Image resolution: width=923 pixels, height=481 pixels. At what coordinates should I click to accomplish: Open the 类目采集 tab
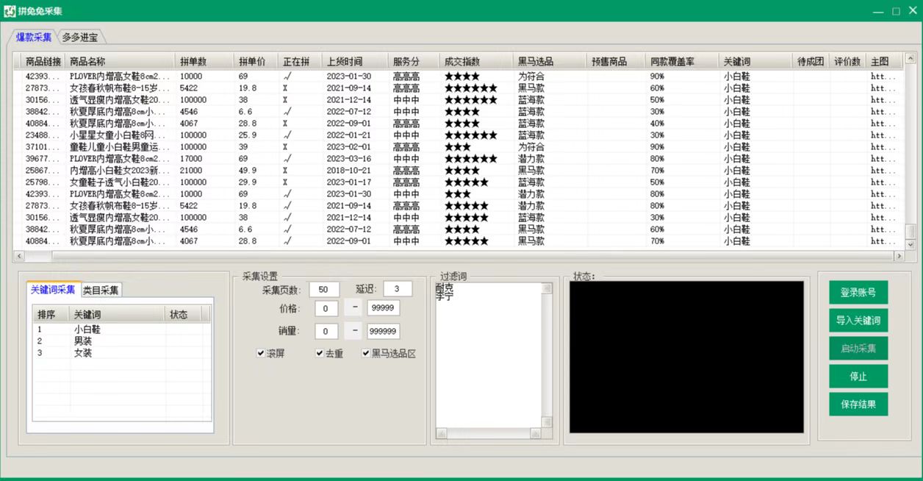101,291
